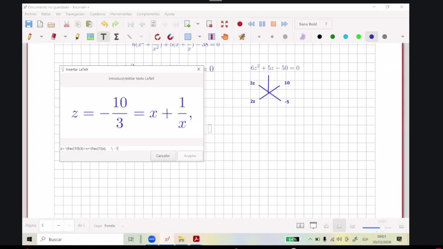
Task: Open the Ayuda menu
Action: click(x=169, y=14)
